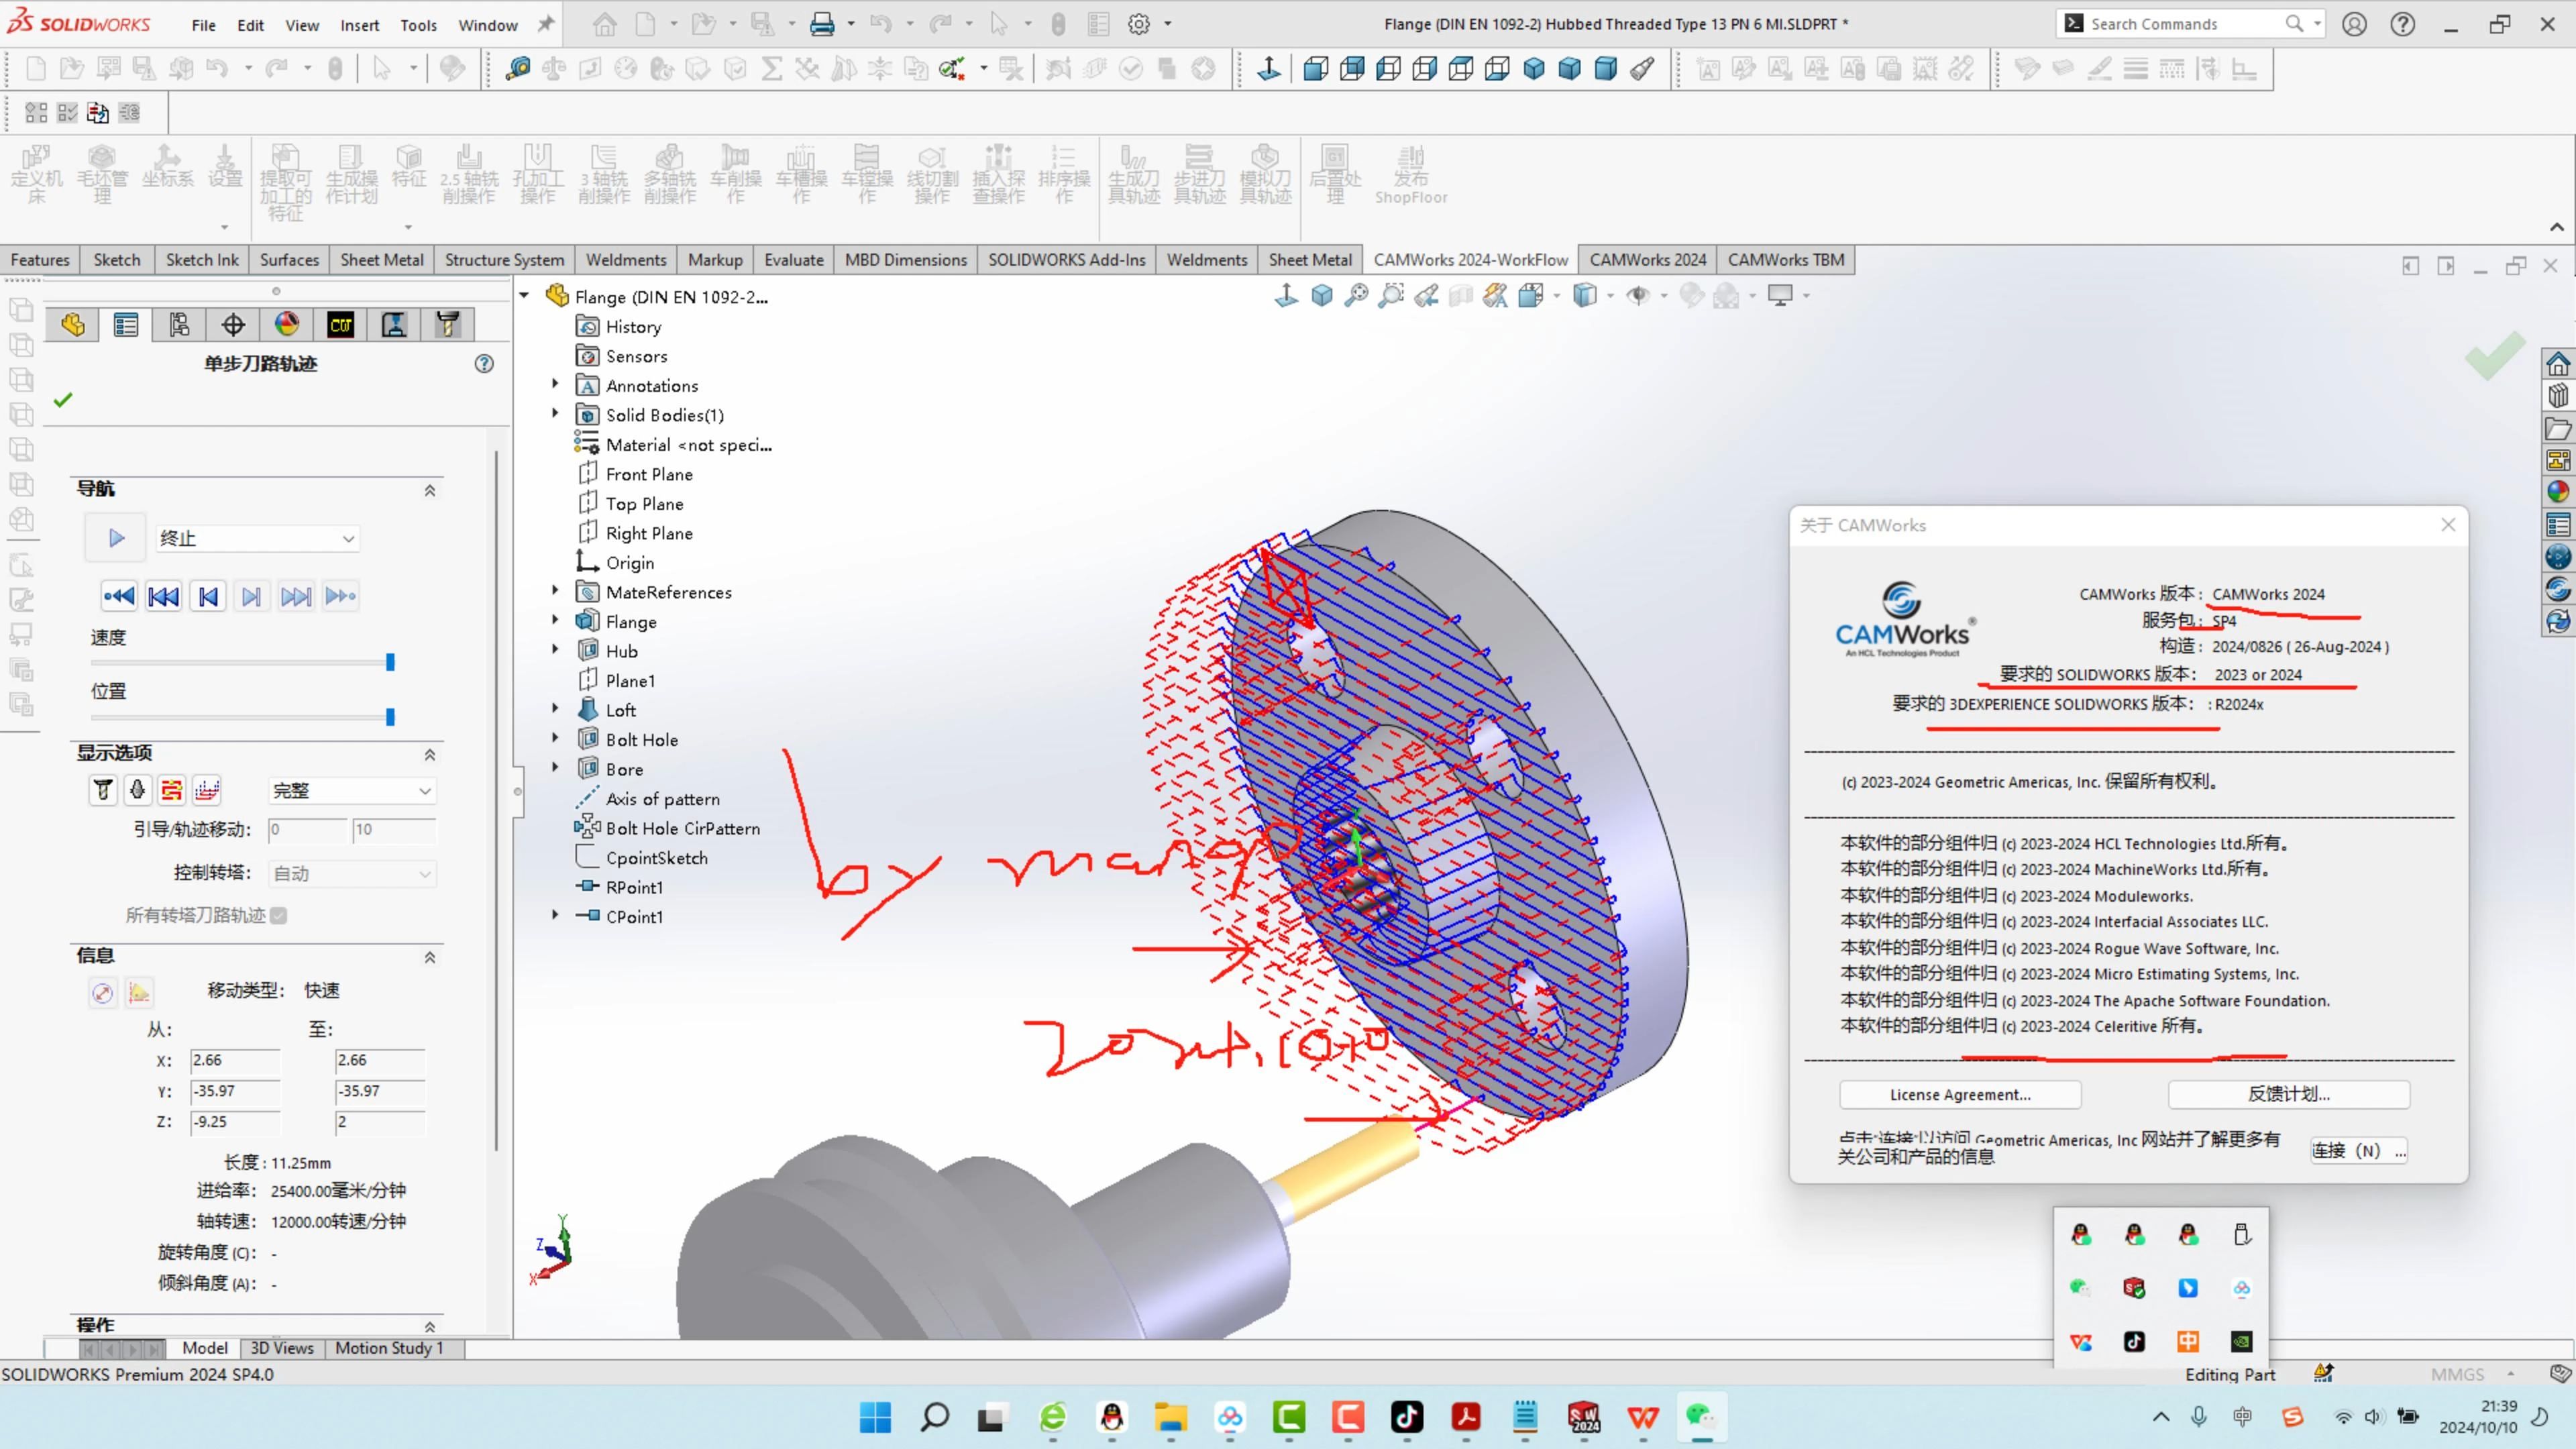The image size is (2576, 1449).
Task: Collapse the 导航 section
Action: coord(430,490)
